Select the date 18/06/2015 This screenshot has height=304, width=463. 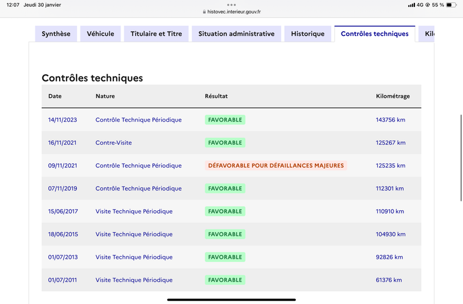63,235
